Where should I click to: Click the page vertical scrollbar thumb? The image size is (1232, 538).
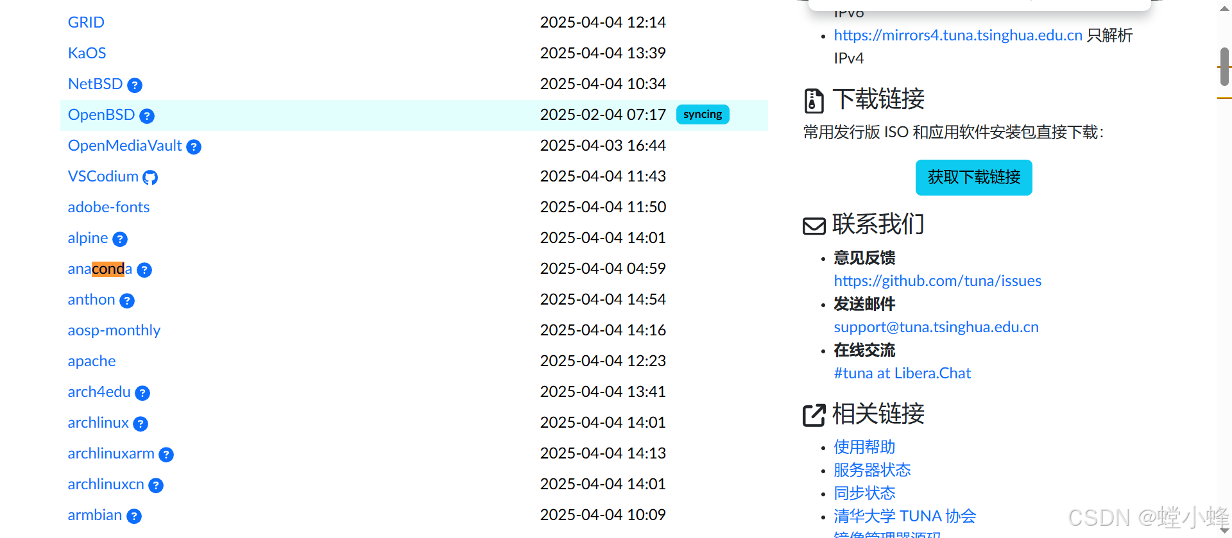1224,67
